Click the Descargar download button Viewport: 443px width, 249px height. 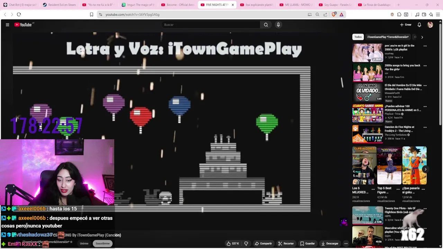(330, 243)
